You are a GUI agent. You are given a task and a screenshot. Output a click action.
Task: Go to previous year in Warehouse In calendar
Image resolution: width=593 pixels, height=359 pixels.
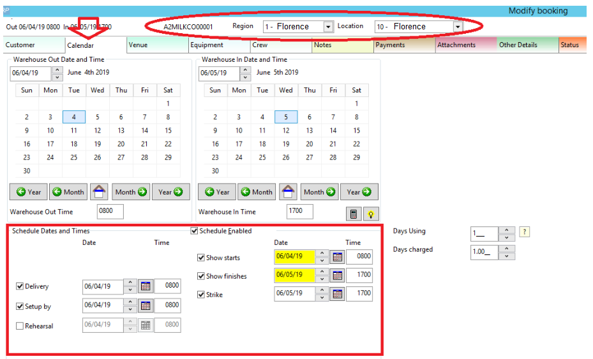click(217, 191)
